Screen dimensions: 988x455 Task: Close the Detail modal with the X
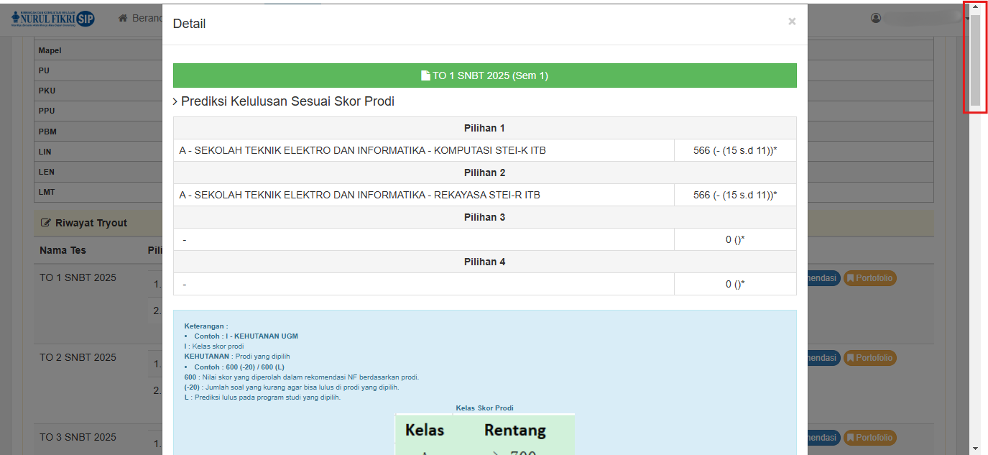pos(792,22)
